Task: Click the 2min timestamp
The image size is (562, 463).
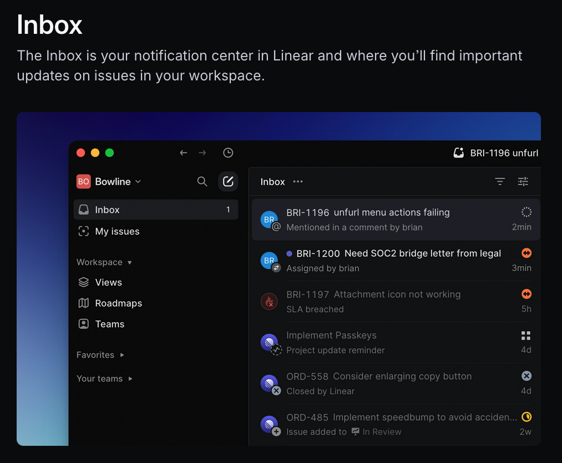Action: (x=522, y=227)
